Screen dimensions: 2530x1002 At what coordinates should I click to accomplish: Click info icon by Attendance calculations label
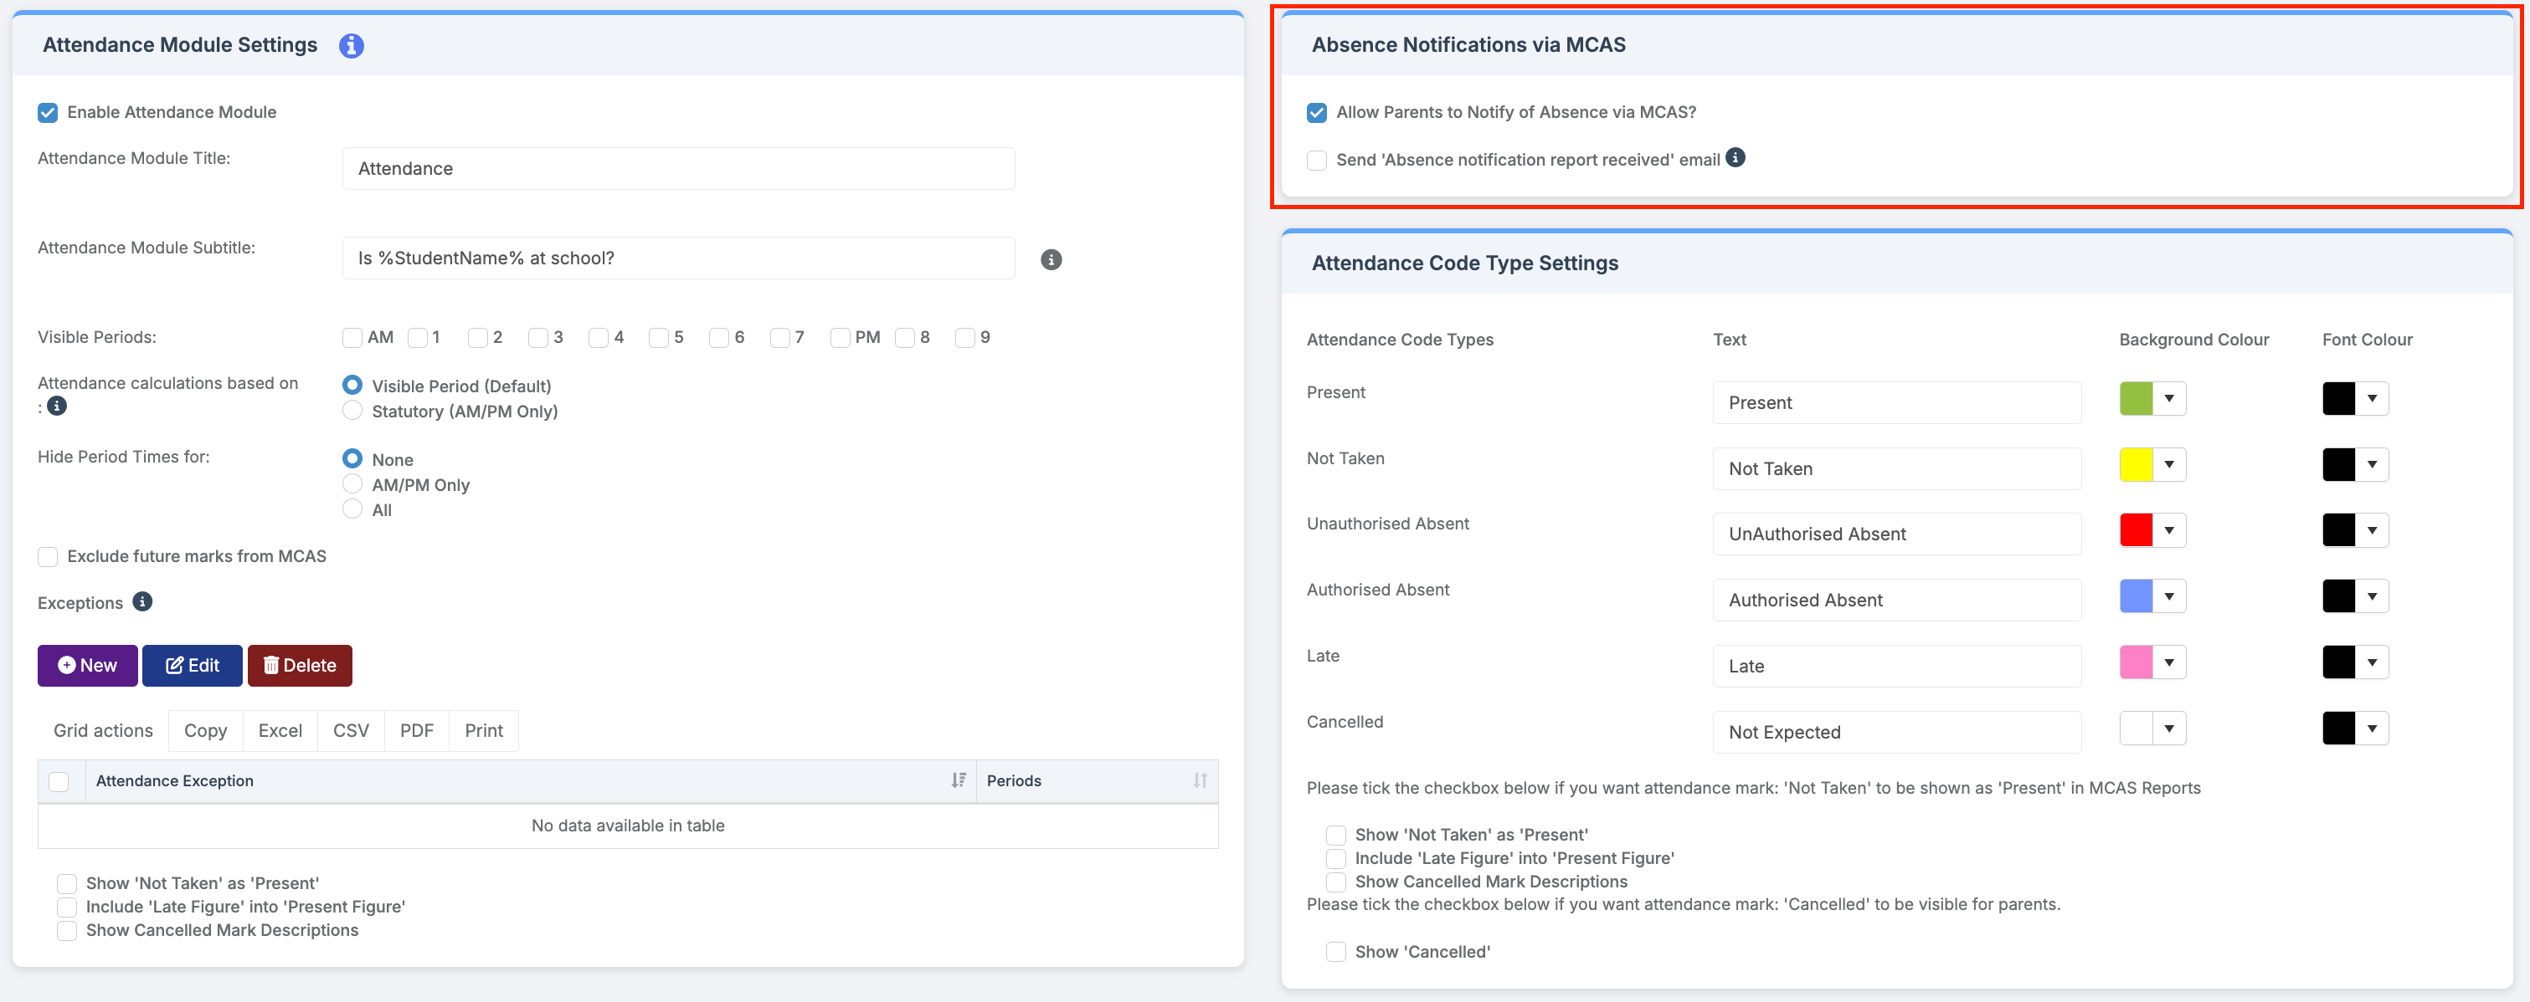click(57, 406)
